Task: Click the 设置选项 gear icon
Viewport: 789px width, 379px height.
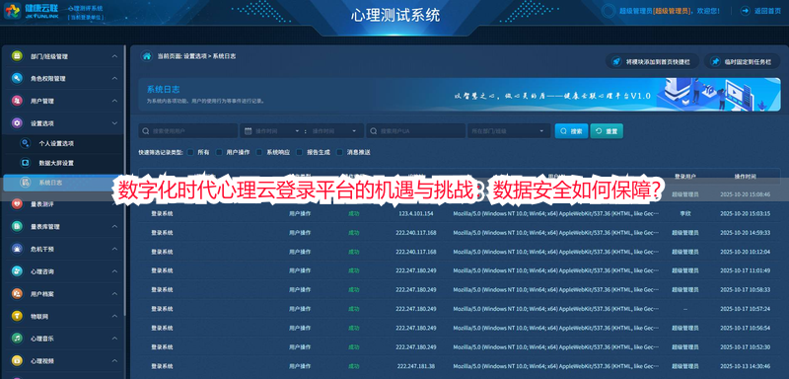Action: point(17,122)
